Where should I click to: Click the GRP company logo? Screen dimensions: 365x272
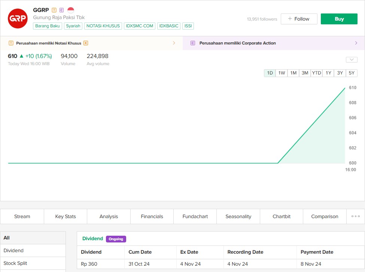click(18, 18)
